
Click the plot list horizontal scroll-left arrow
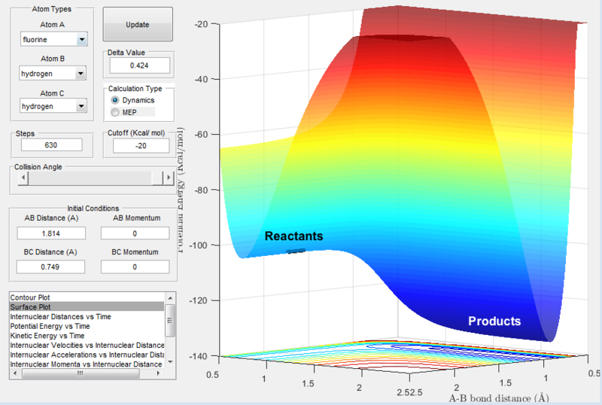pyautogui.click(x=15, y=373)
